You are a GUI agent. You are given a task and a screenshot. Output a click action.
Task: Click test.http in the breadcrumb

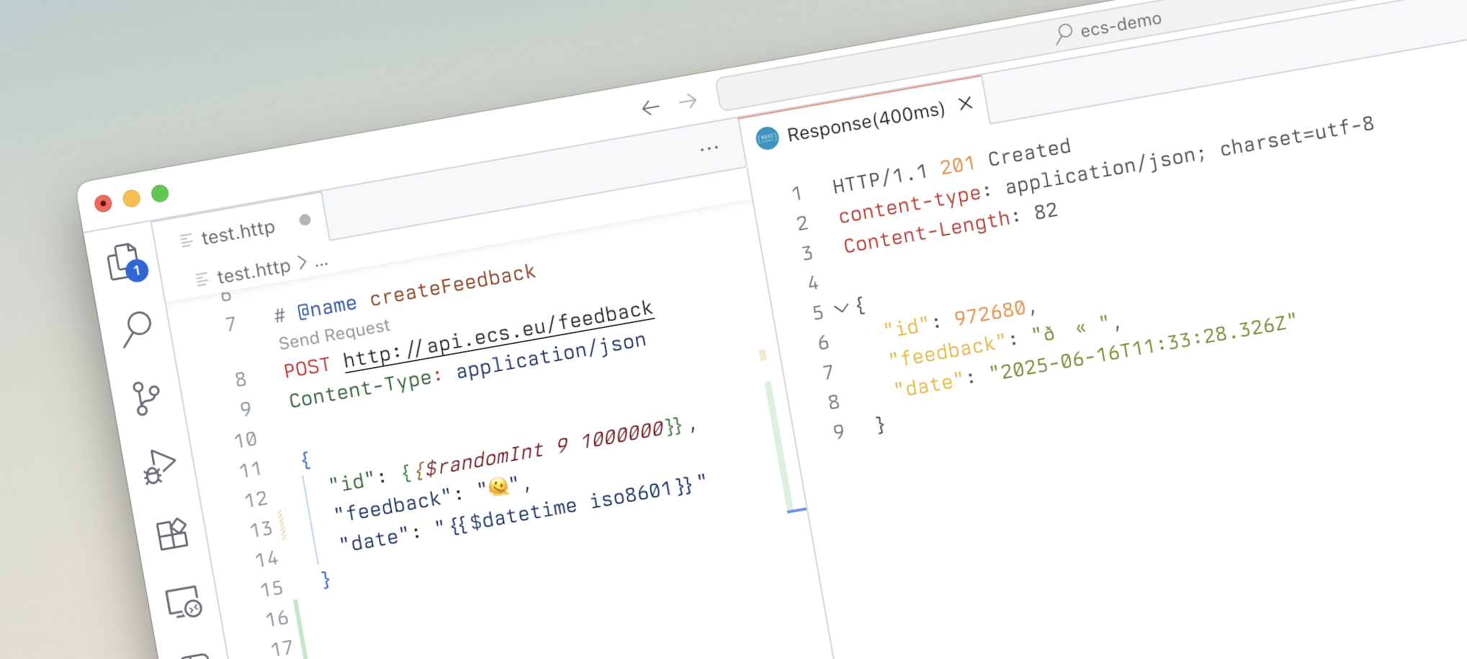tap(254, 272)
